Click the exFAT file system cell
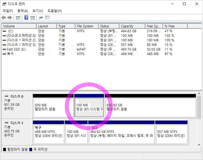This screenshot has width=203, height=160. (x=81, y=49)
